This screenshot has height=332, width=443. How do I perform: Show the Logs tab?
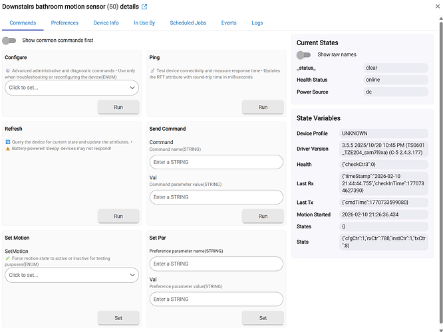coord(257,23)
